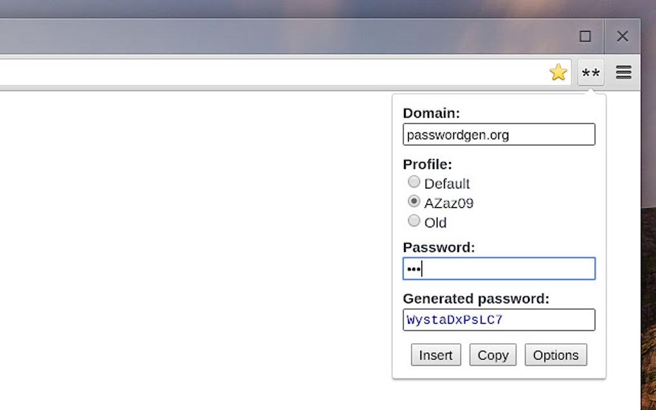The height and width of the screenshot is (410, 656).
Task: Choose the Old profile
Action: point(414,221)
